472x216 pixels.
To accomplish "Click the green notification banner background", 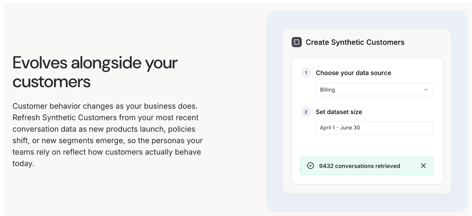I will (x=367, y=166).
